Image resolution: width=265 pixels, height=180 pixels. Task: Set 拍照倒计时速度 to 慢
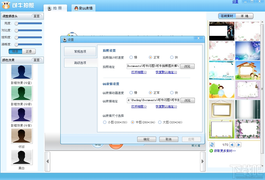pyautogui.click(x=131, y=57)
